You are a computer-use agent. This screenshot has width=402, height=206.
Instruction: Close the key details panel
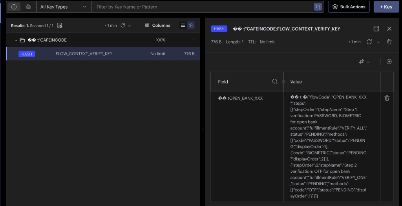[389, 29]
